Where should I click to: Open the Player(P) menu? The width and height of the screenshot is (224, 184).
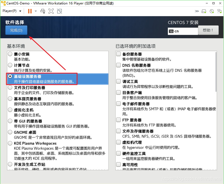tap(12, 11)
